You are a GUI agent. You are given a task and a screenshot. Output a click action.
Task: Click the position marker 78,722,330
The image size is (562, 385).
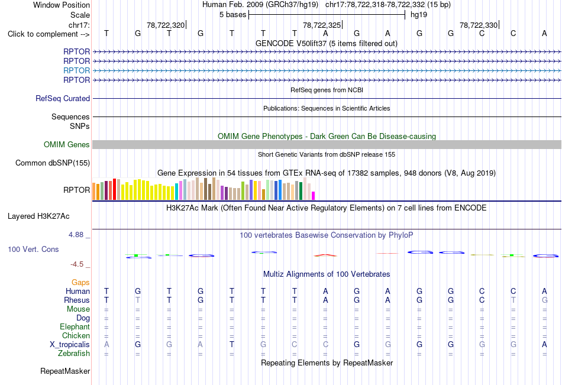479,25
